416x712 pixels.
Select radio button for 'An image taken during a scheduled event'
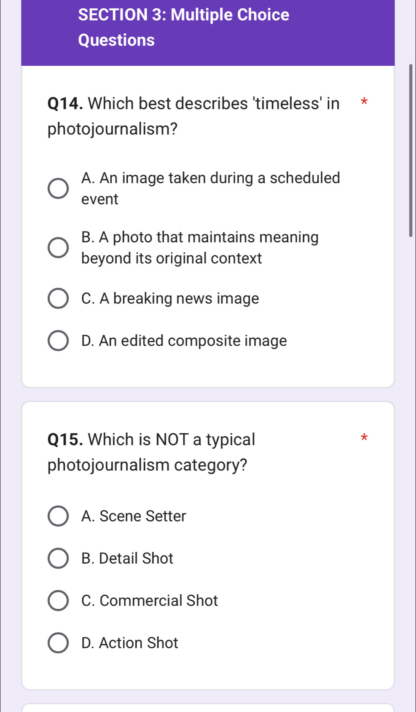coord(58,188)
